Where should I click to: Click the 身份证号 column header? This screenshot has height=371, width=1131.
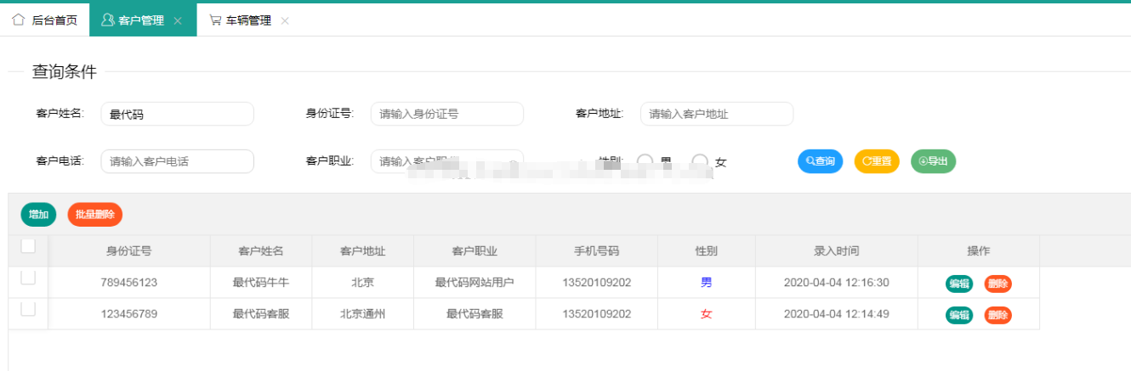coord(129,251)
